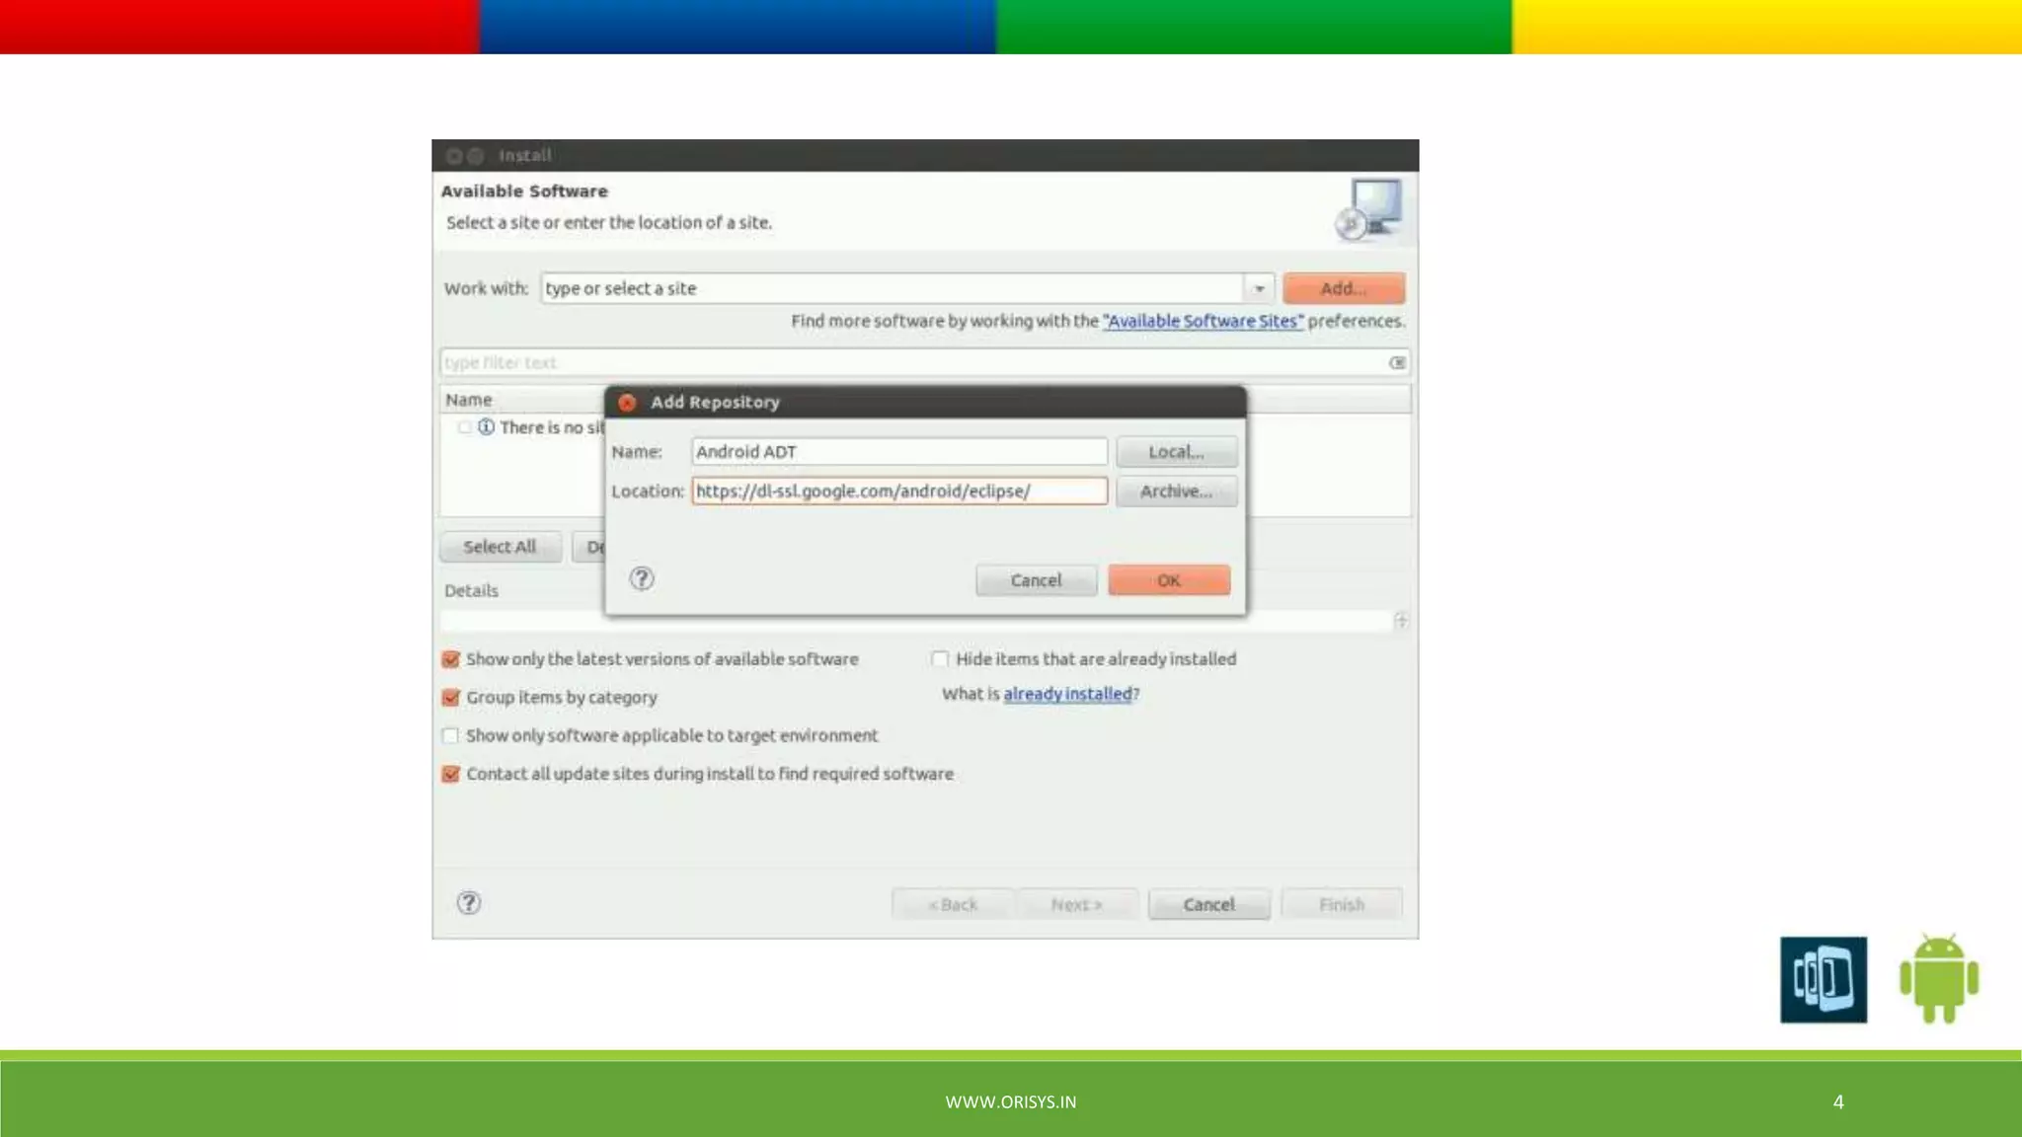Open the 'Work with' site dropdown arrow
The height and width of the screenshot is (1137, 2022).
pyautogui.click(x=1259, y=289)
